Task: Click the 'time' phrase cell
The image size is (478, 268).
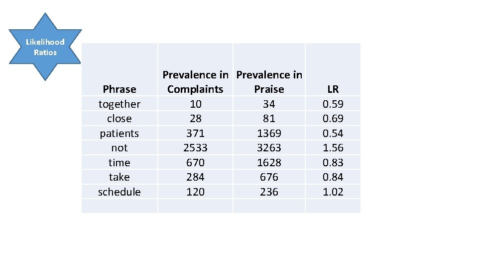Action: (119, 163)
